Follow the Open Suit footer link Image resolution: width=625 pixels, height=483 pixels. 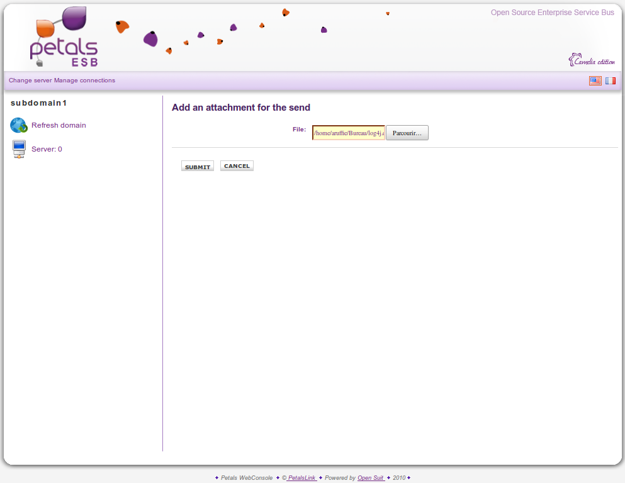pyautogui.click(x=371, y=478)
